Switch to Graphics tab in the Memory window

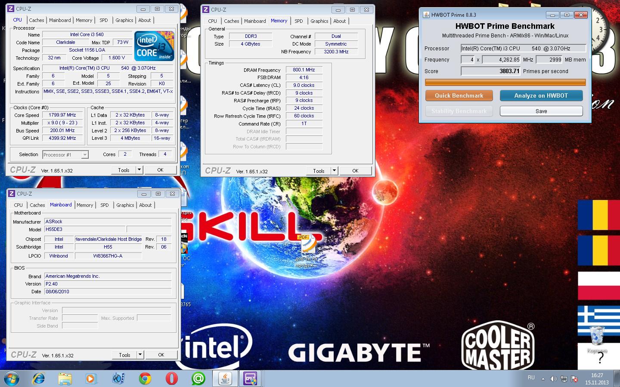(x=319, y=21)
